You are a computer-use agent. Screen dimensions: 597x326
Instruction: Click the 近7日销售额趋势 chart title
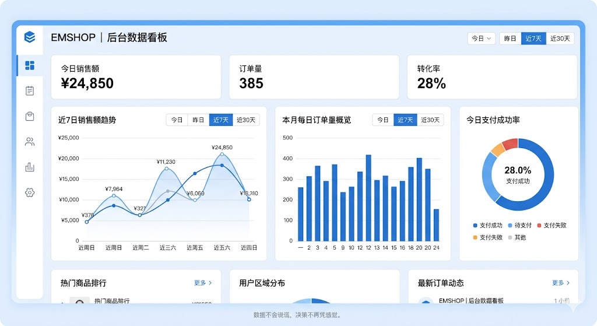tap(87, 120)
